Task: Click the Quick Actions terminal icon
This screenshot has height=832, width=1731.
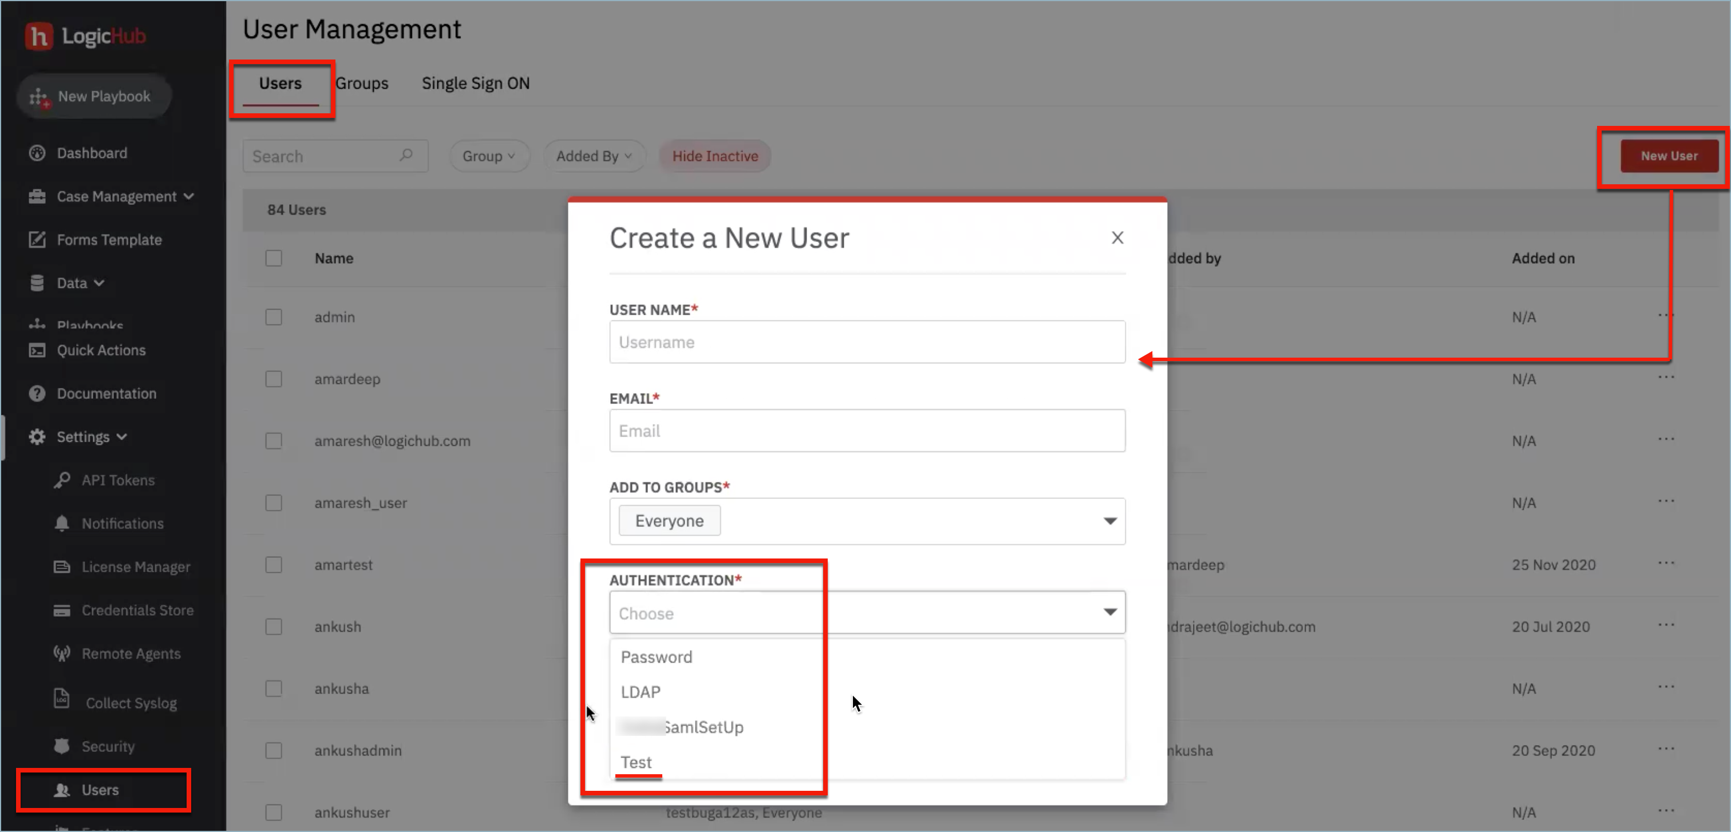Action: (37, 350)
